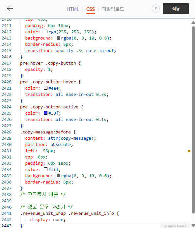Go back using the left arrow icon

click(x=10, y=9)
